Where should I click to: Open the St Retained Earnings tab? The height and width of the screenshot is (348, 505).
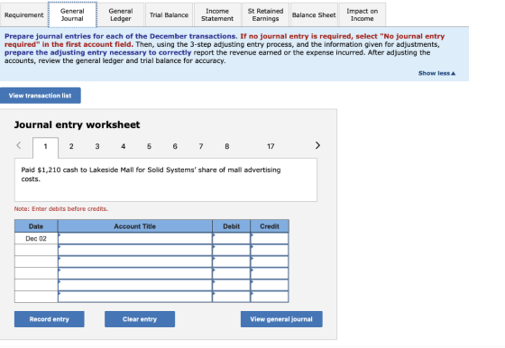265,14
